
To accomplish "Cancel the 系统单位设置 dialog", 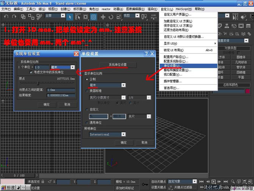I will click(67, 105).
